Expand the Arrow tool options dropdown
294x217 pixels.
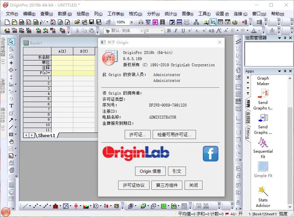pos(16,120)
